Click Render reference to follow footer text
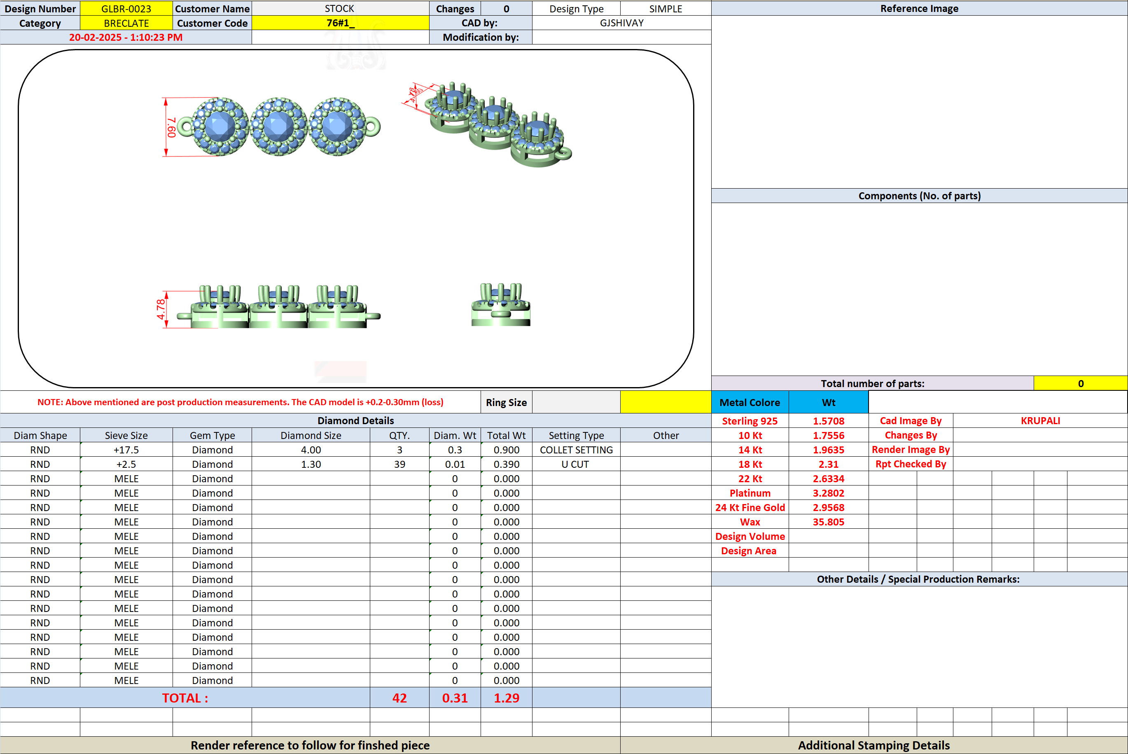Viewport: 1128px width, 754px height. tap(310, 745)
